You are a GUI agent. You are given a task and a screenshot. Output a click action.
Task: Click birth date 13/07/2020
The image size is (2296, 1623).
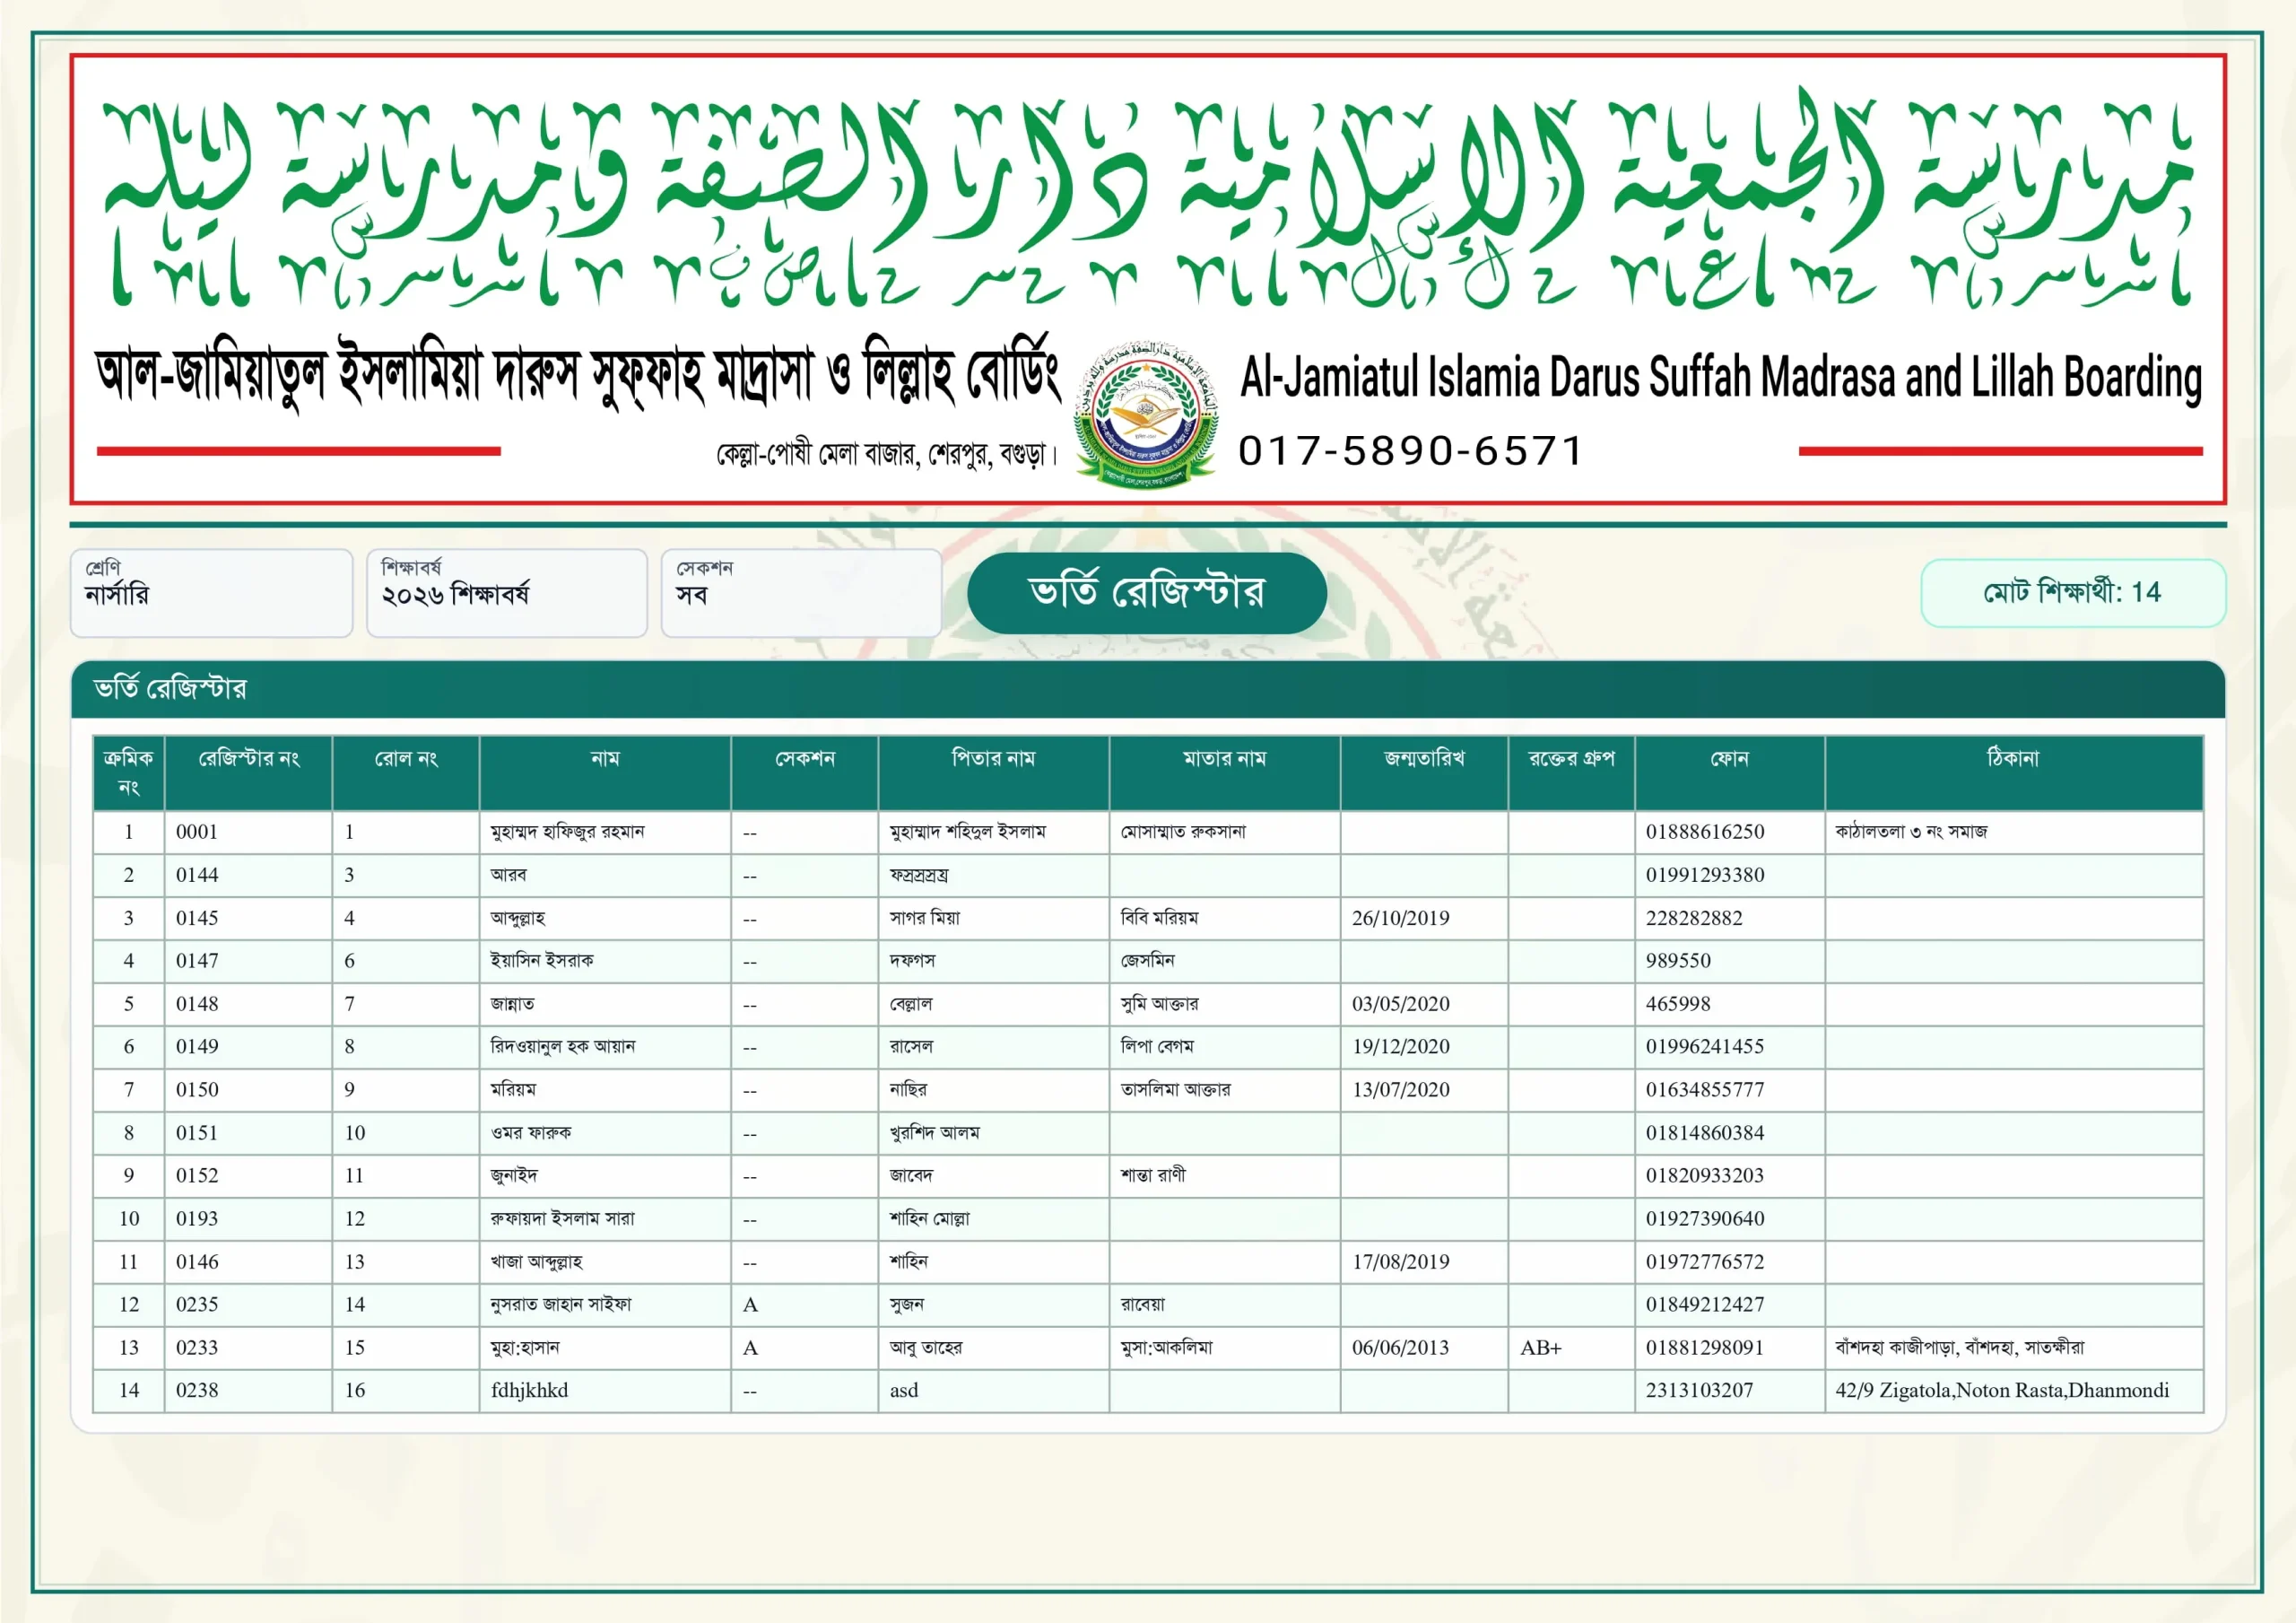(1400, 1090)
